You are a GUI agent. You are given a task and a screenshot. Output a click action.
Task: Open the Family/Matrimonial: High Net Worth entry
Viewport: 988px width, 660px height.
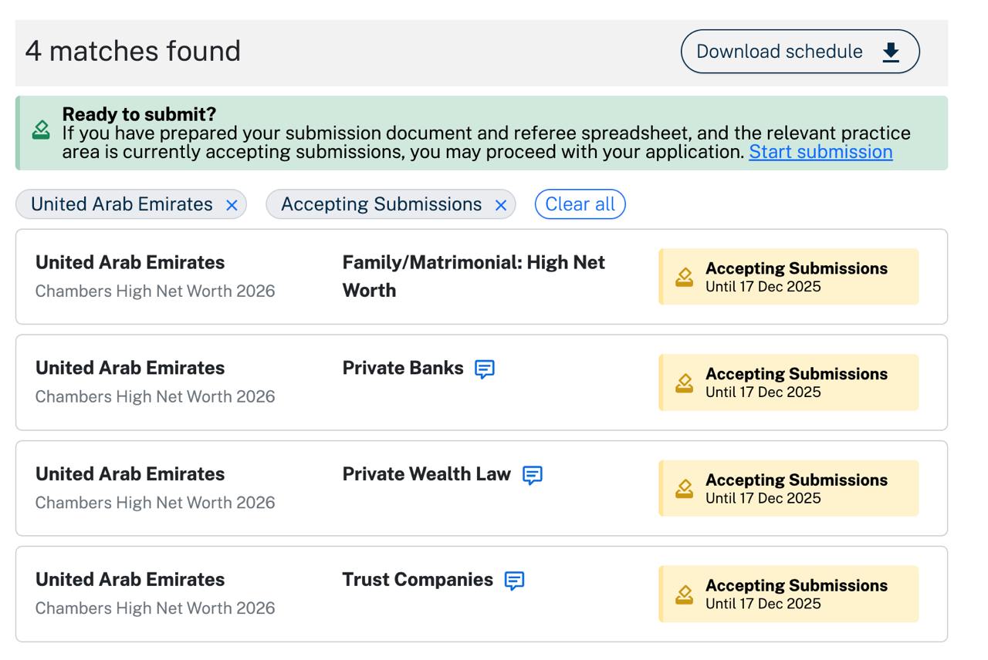click(x=472, y=276)
